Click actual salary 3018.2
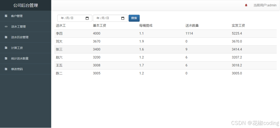The height and width of the screenshot is (128, 280). coord(237,65)
